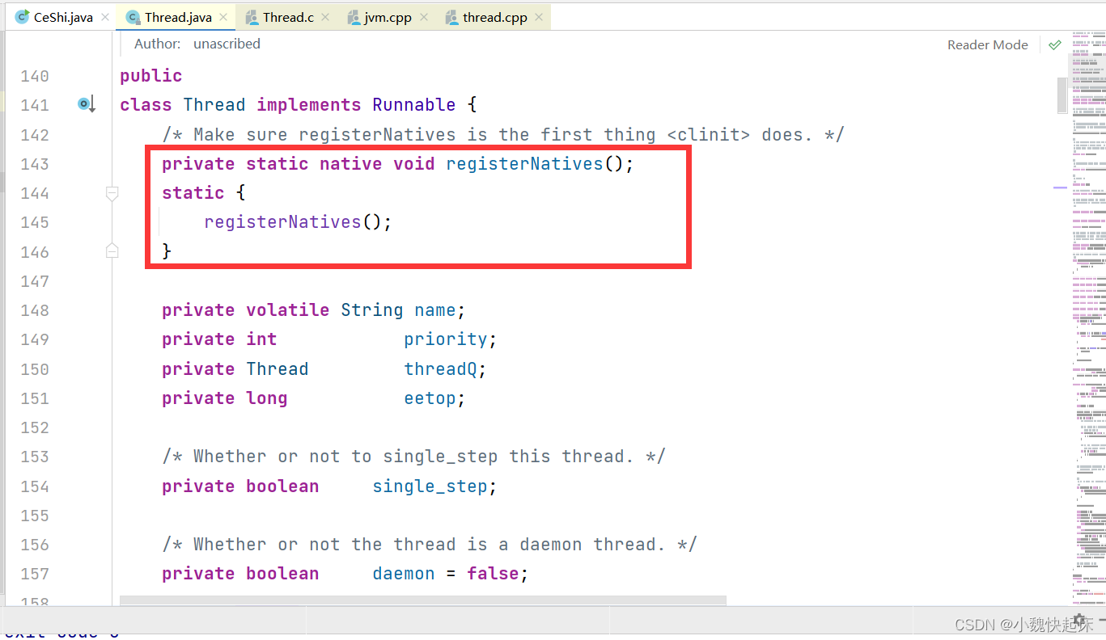
Task: Click the subclasses gutter icon on line 141
Action: pos(87,104)
